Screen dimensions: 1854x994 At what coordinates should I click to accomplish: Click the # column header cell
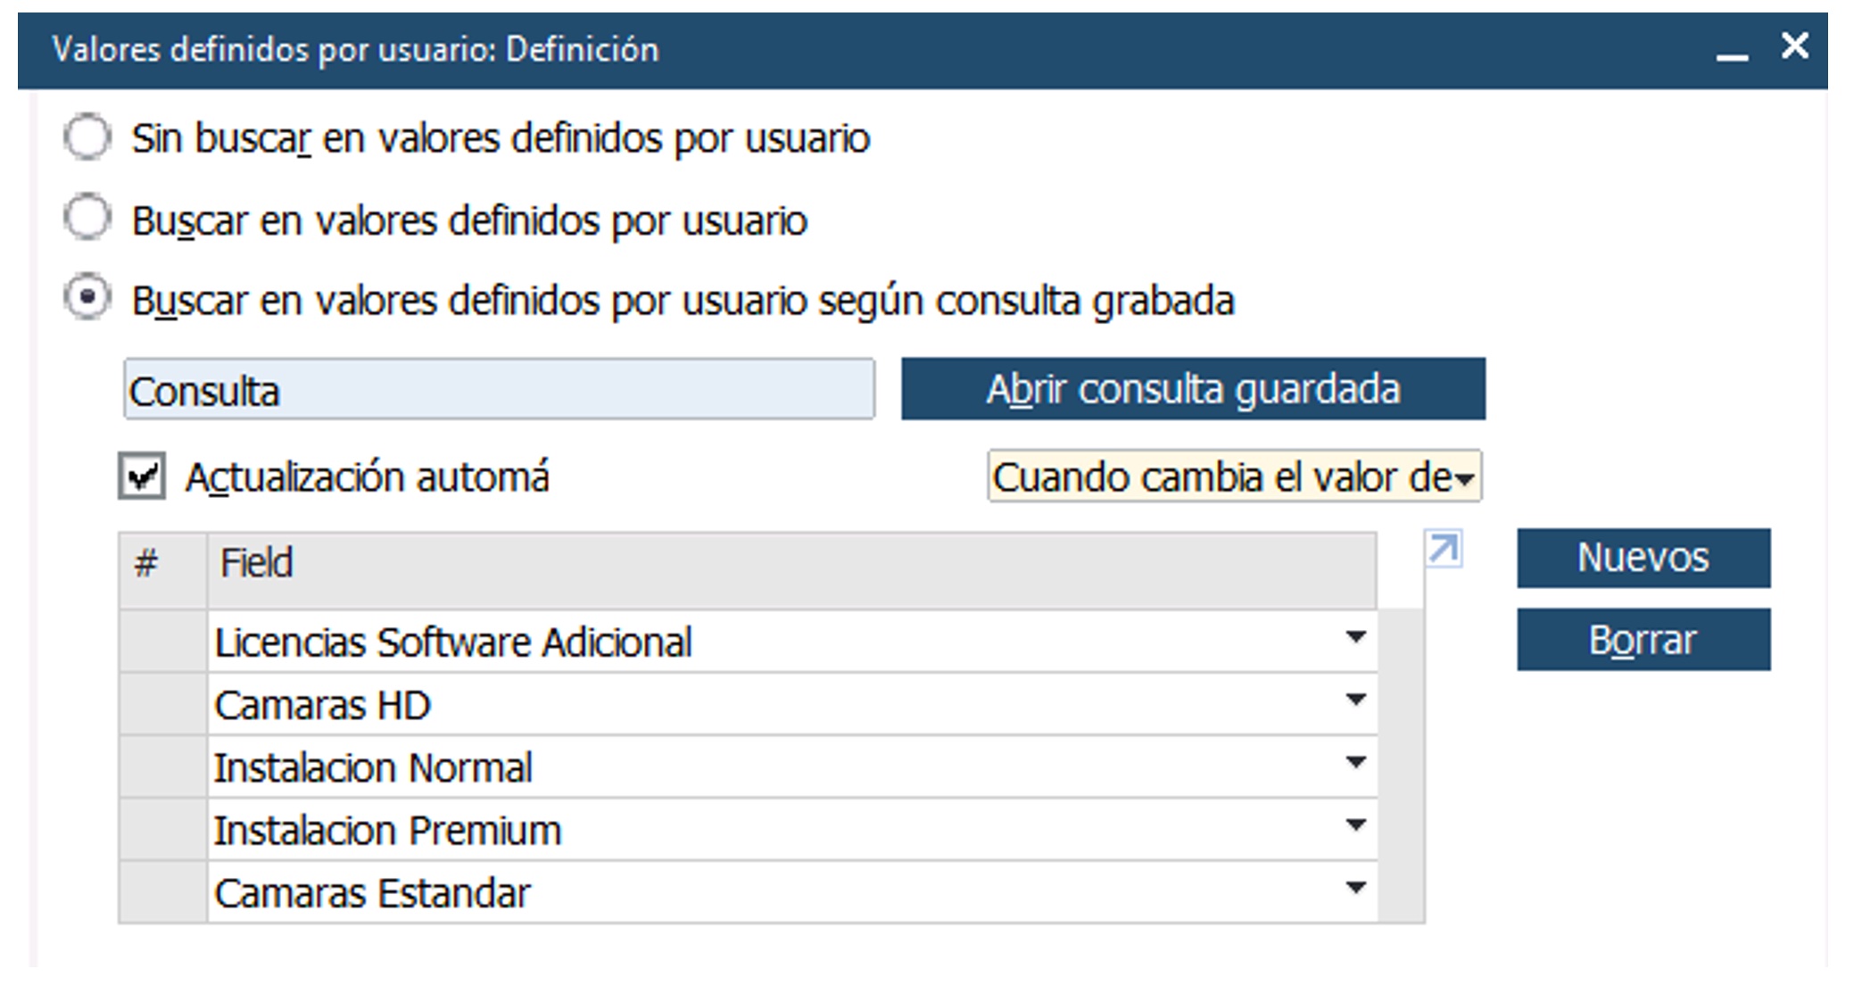click(x=163, y=564)
